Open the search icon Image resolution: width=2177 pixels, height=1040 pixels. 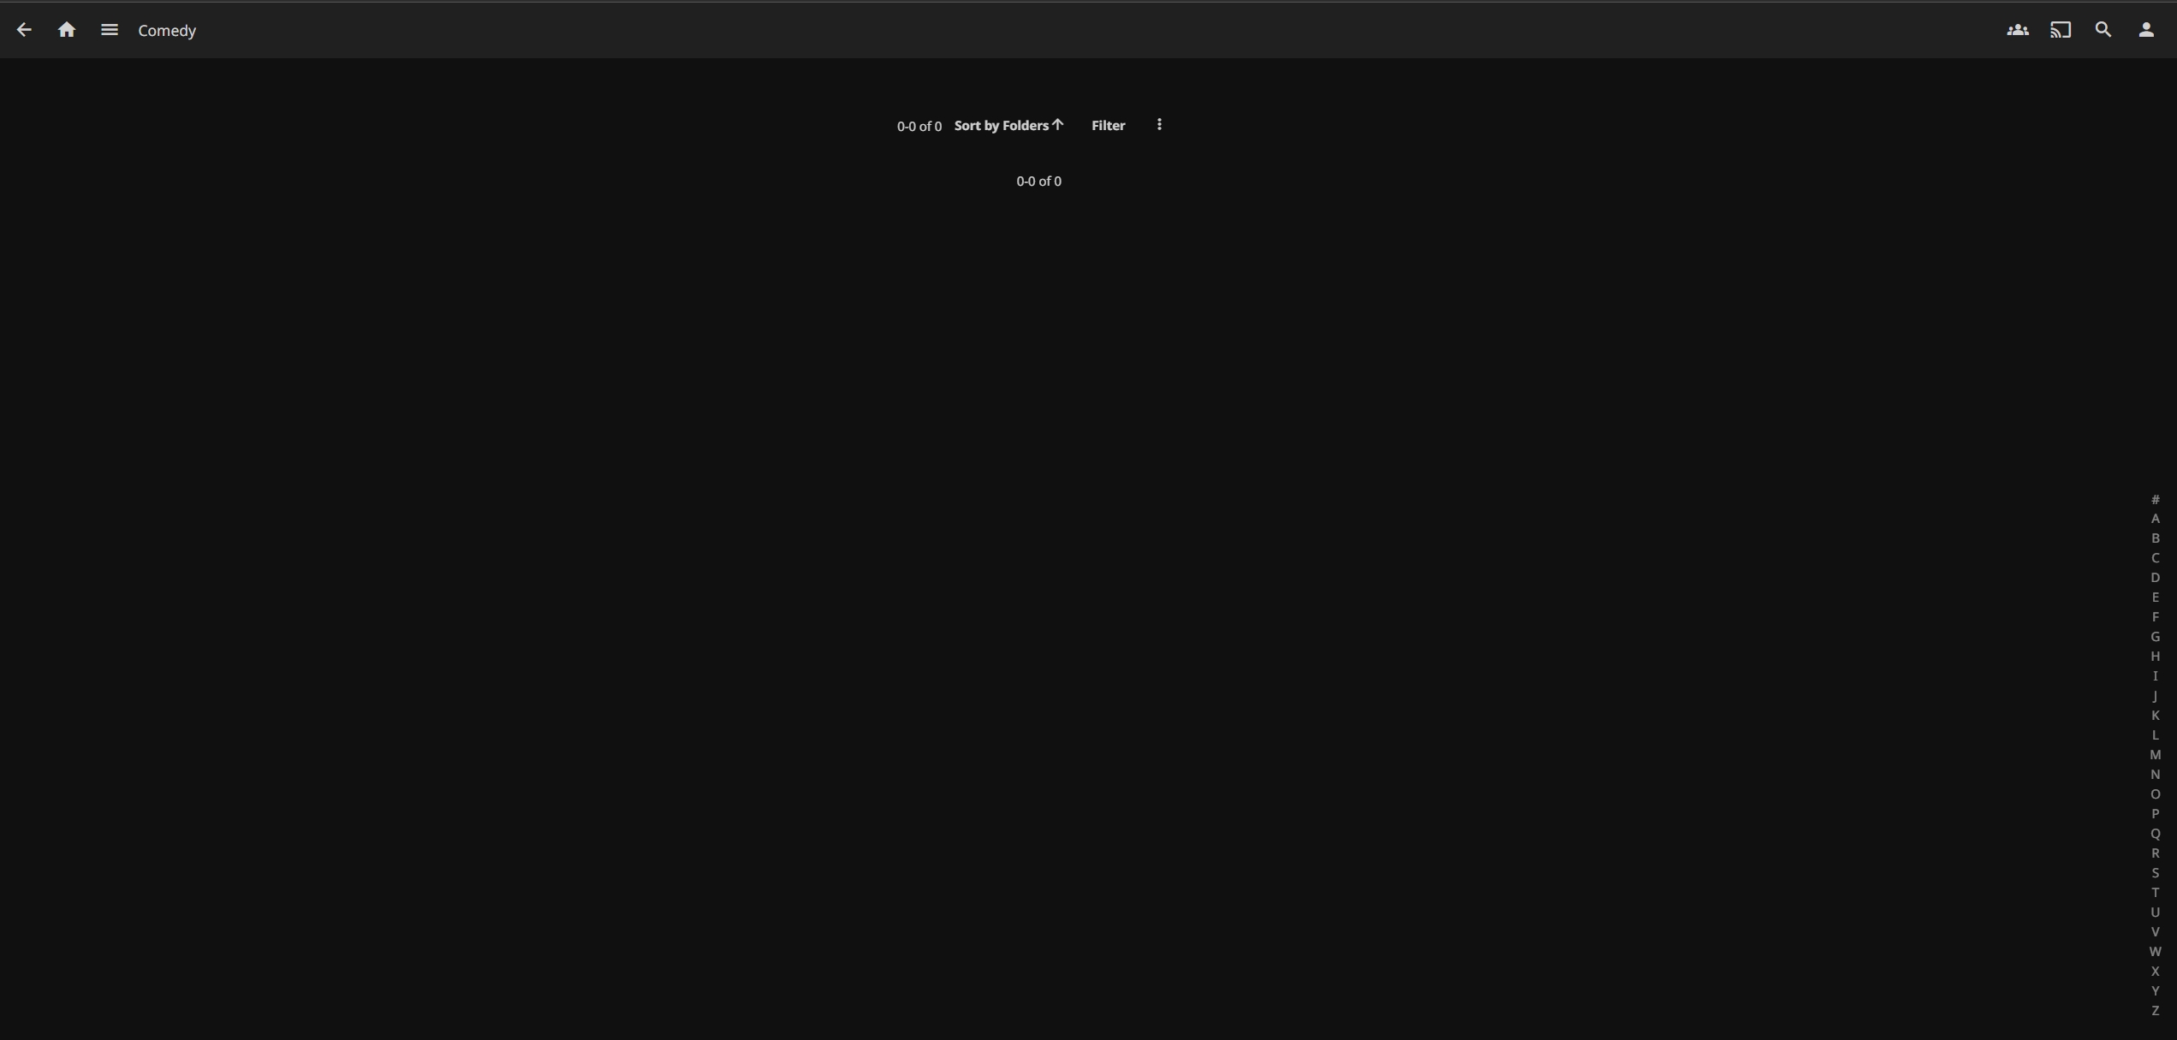2103,30
